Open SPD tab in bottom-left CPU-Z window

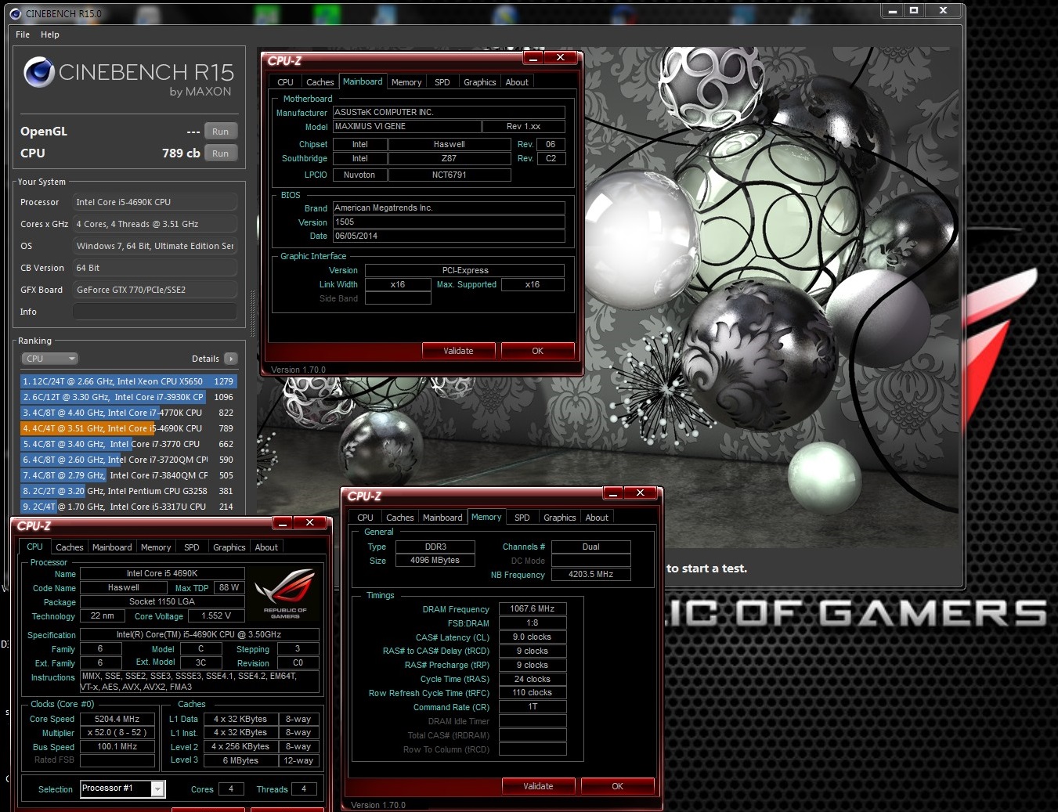[192, 547]
